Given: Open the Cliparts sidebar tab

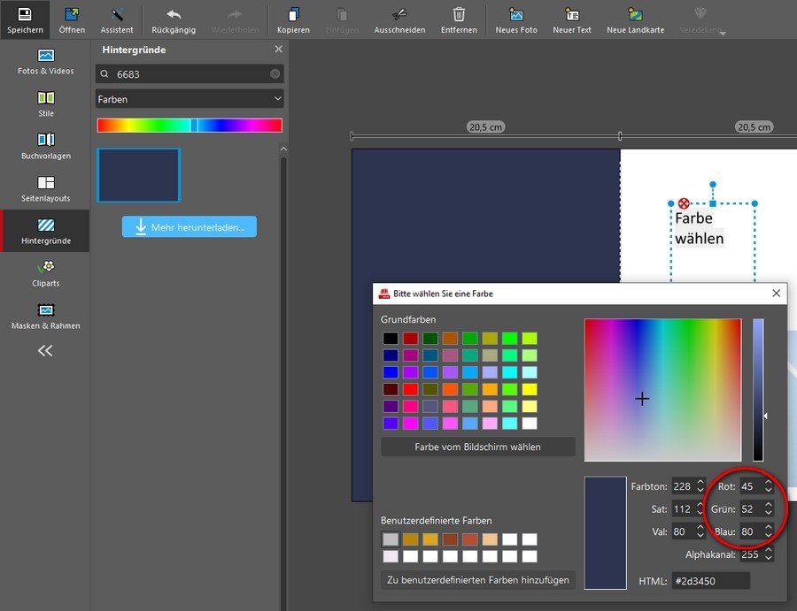Looking at the screenshot, I should [x=46, y=273].
